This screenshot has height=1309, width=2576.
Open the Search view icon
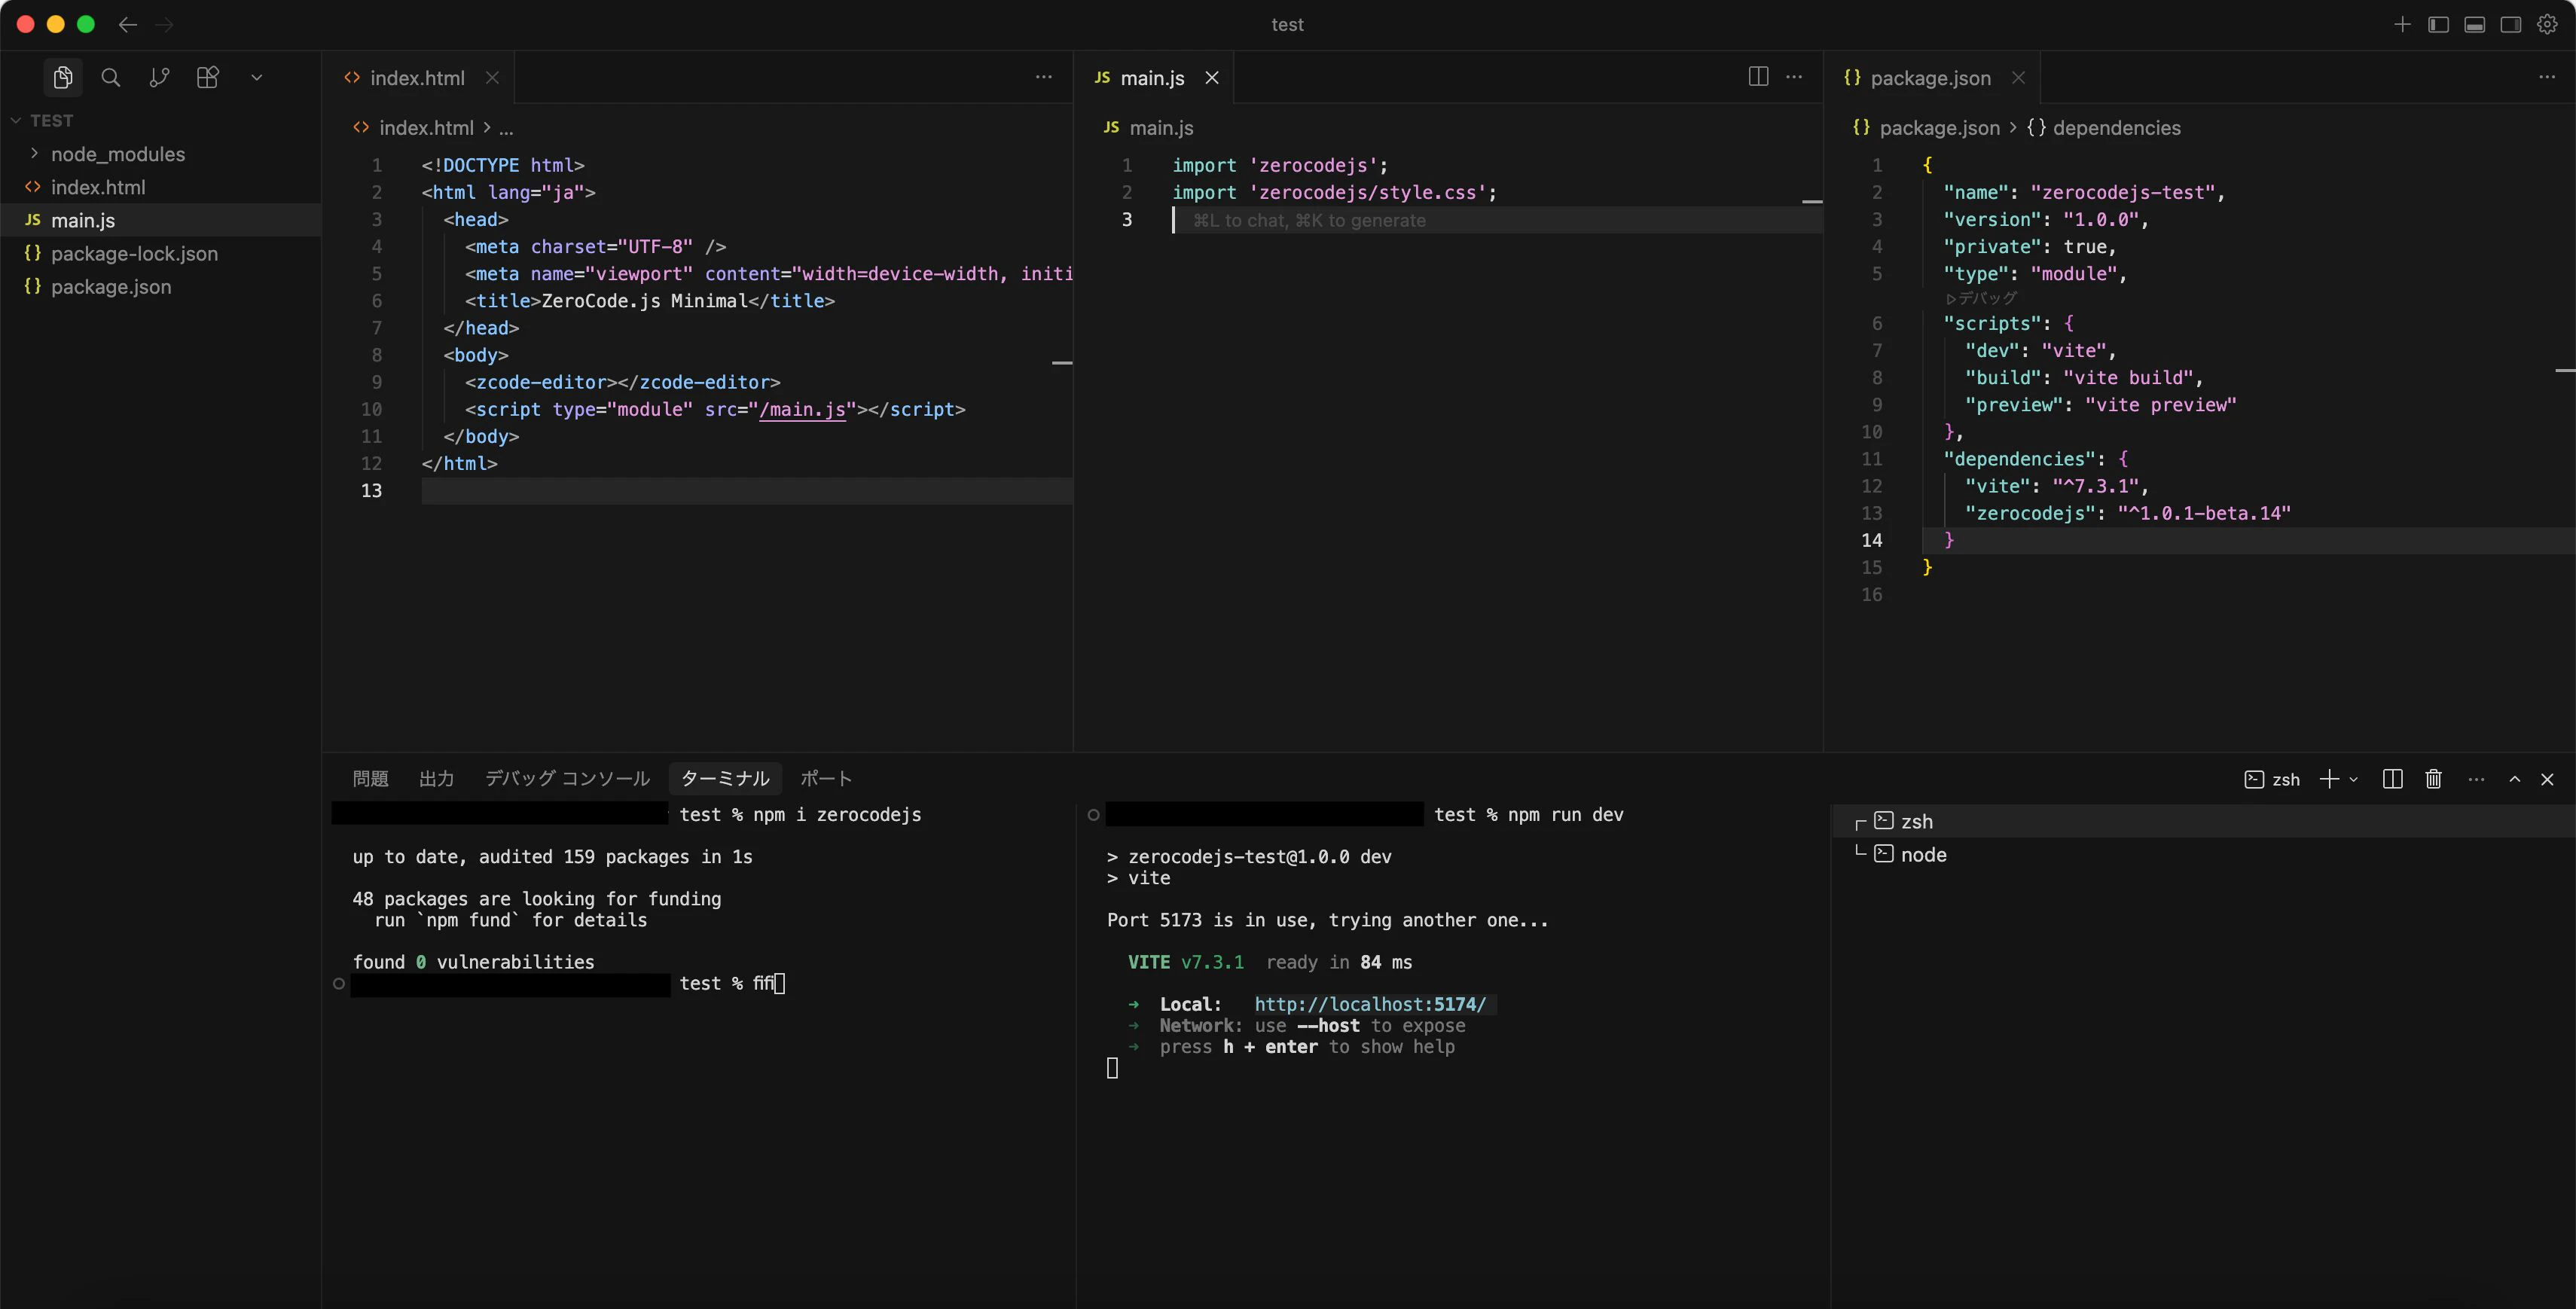pyautogui.click(x=111, y=77)
